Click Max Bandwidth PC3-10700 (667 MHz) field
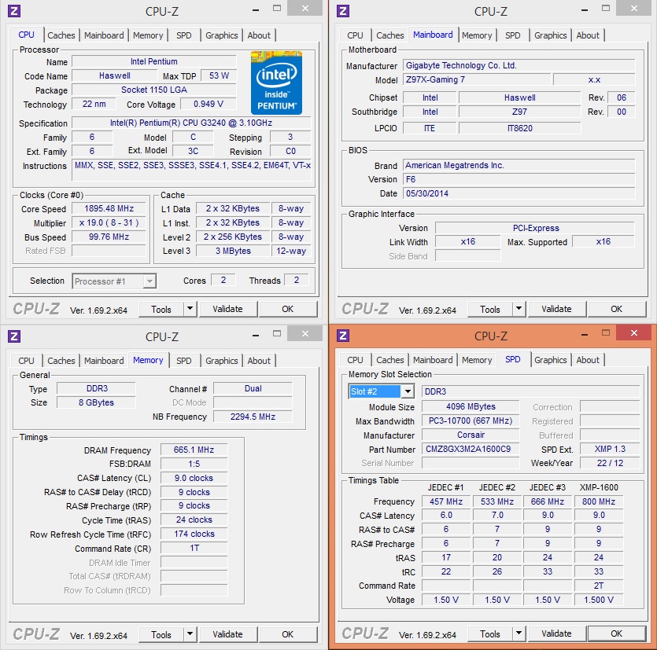This screenshot has width=657, height=650. click(471, 420)
